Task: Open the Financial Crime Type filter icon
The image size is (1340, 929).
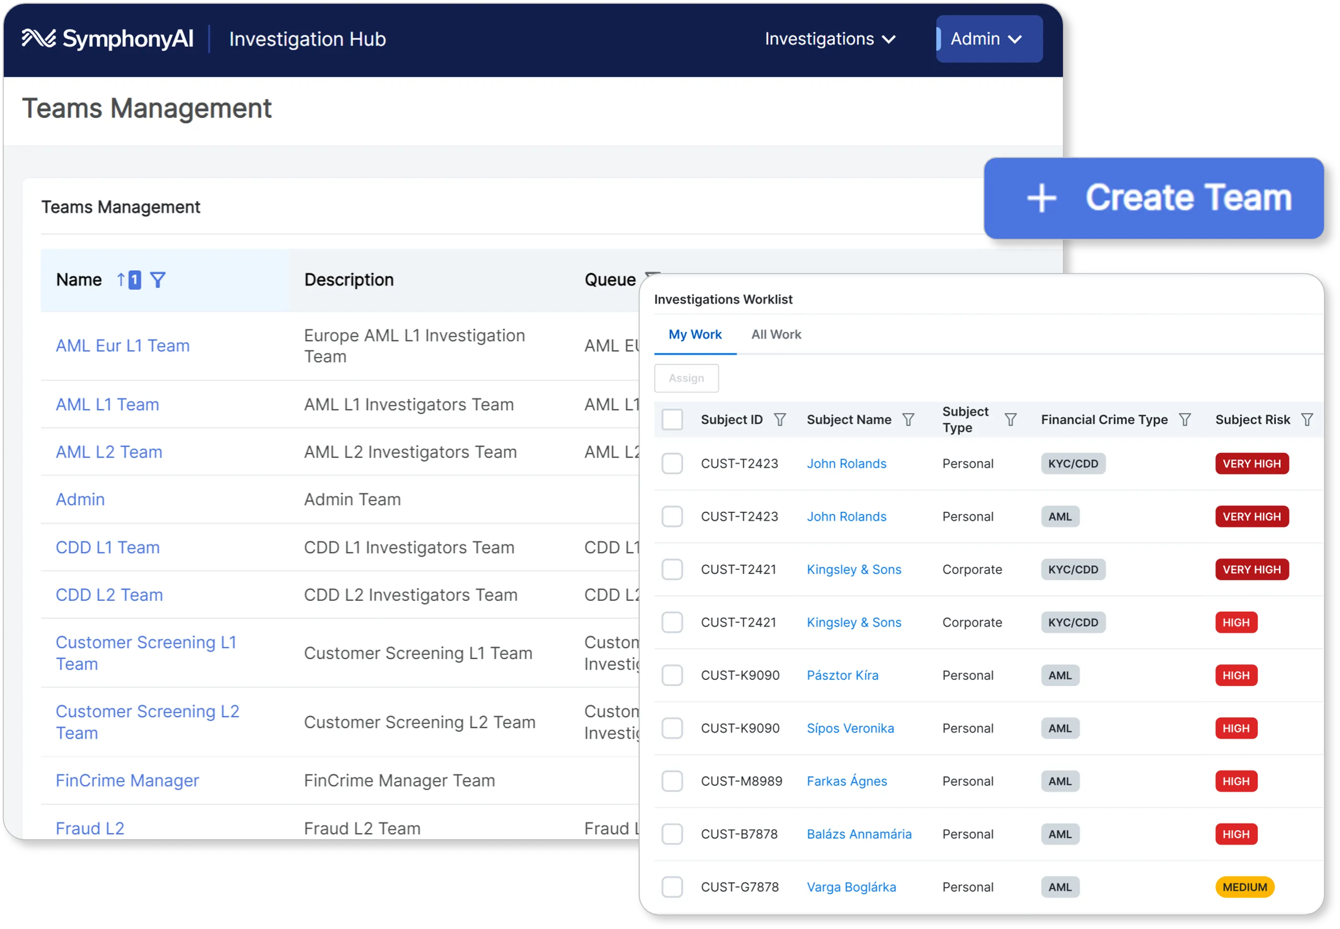Action: click(x=1185, y=420)
